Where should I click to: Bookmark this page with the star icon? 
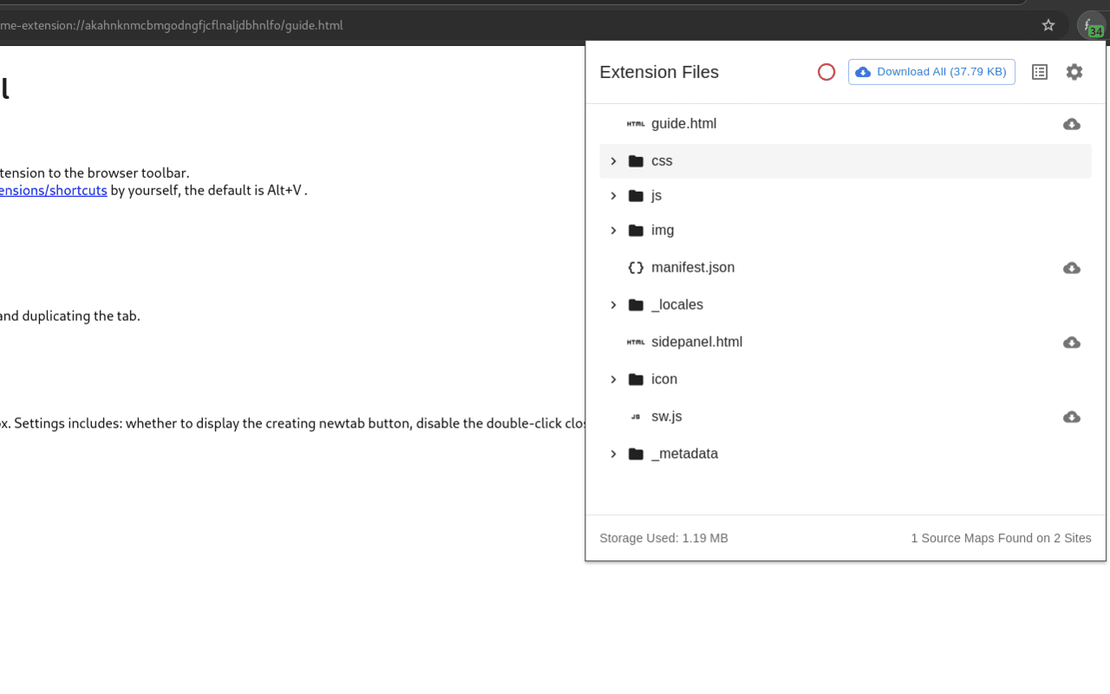[1048, 25]
